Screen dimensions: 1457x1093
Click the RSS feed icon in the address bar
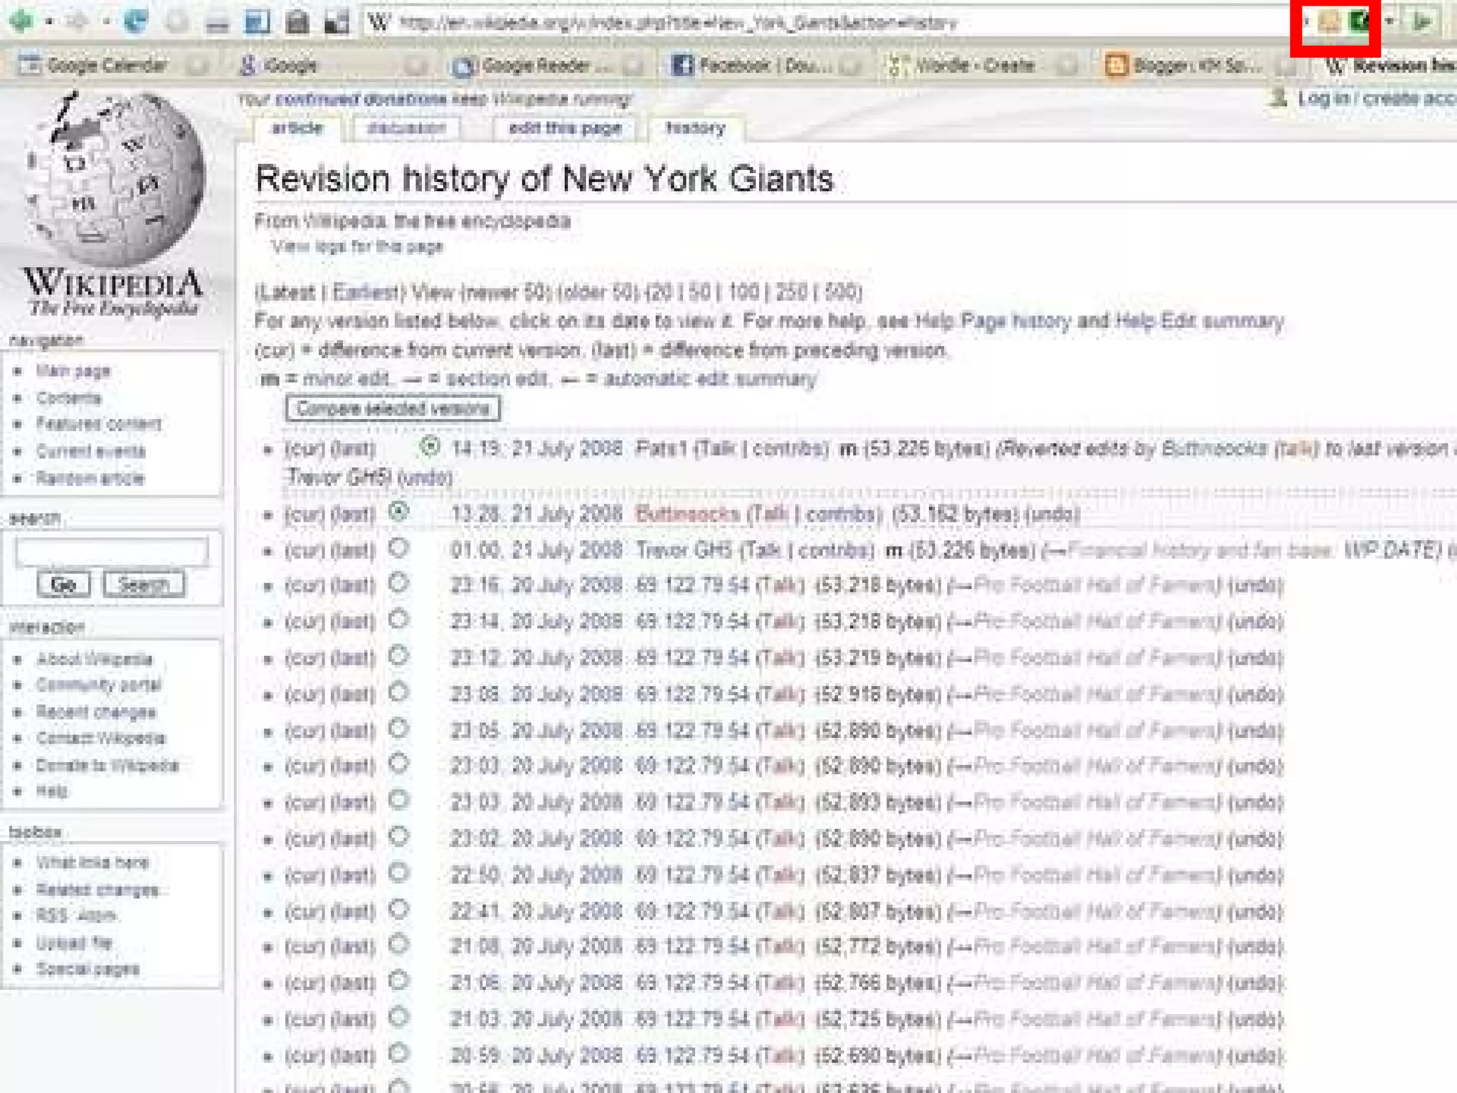(1328, 22)
